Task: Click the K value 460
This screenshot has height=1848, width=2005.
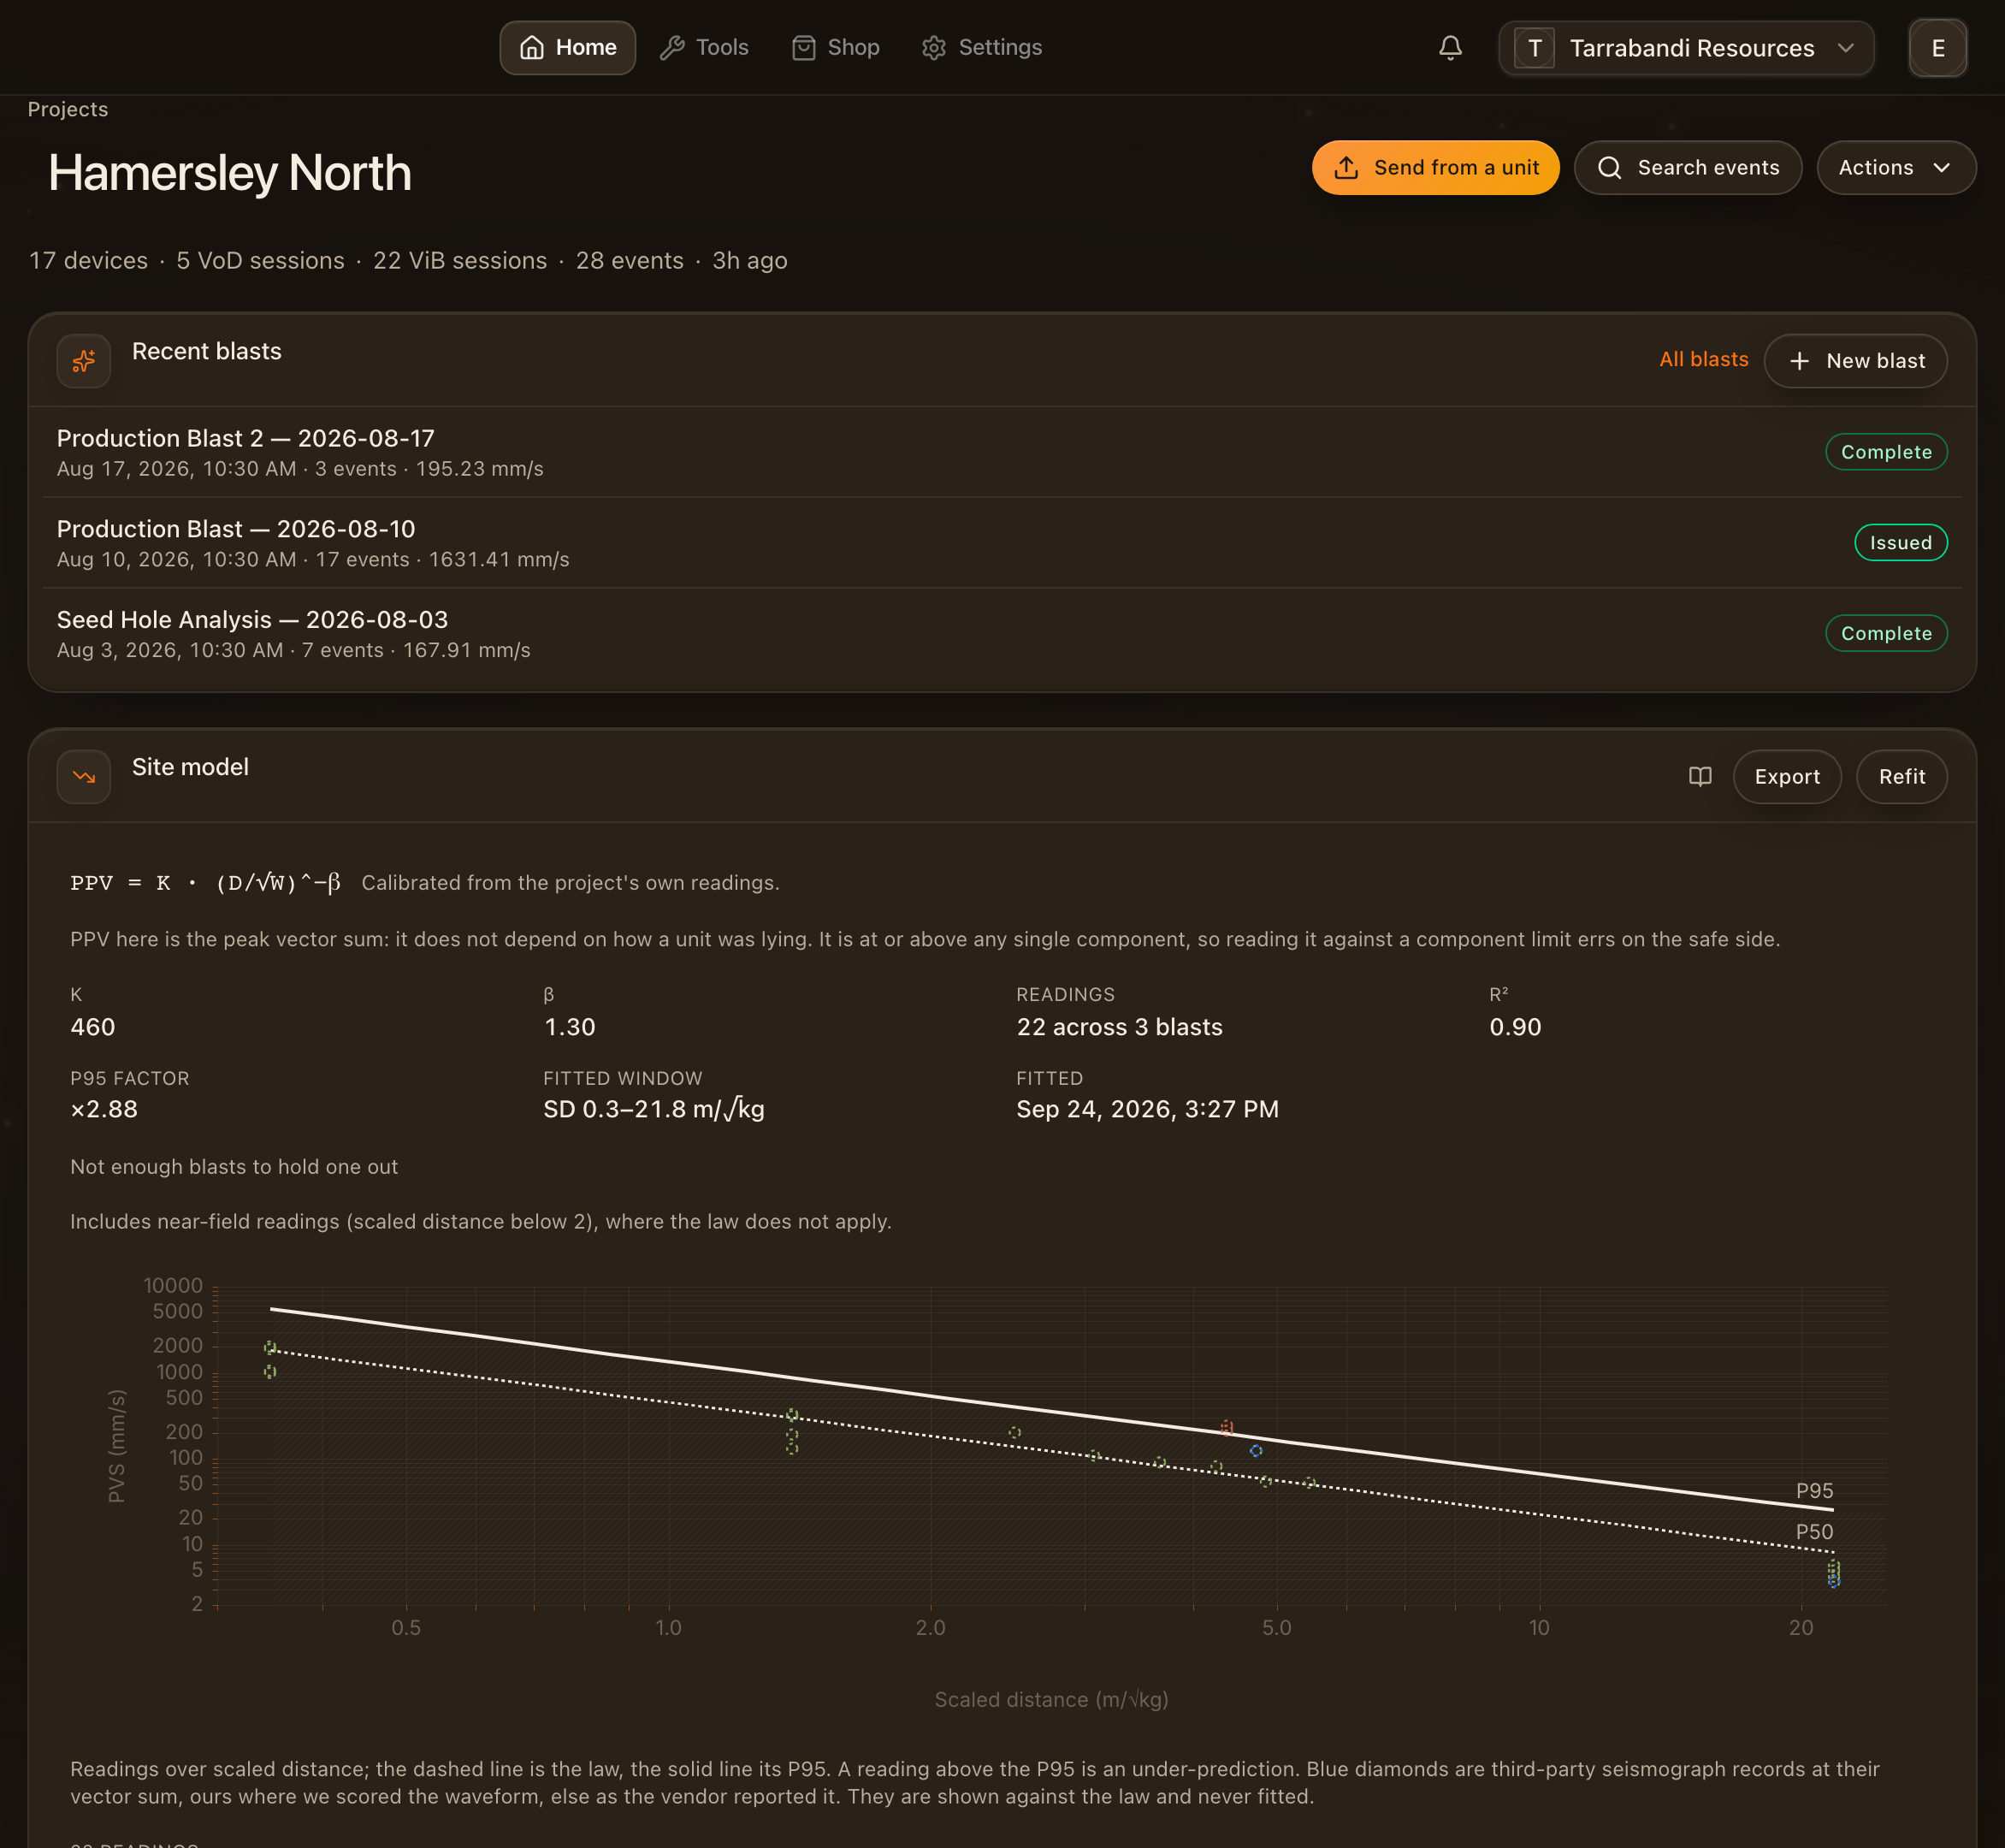Action: pyautogui.click(x=93, y=1027)
